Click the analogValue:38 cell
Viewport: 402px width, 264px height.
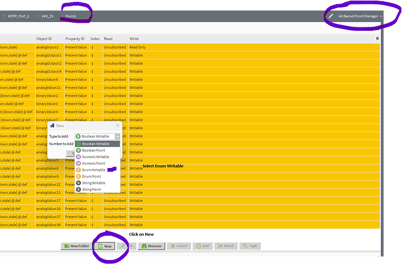point(48,225)
